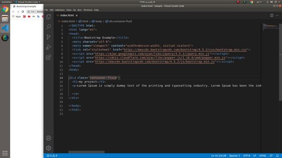282x158 pixels.
Task: Open the volume indicator in top bar
Action: tap(271, 2)
